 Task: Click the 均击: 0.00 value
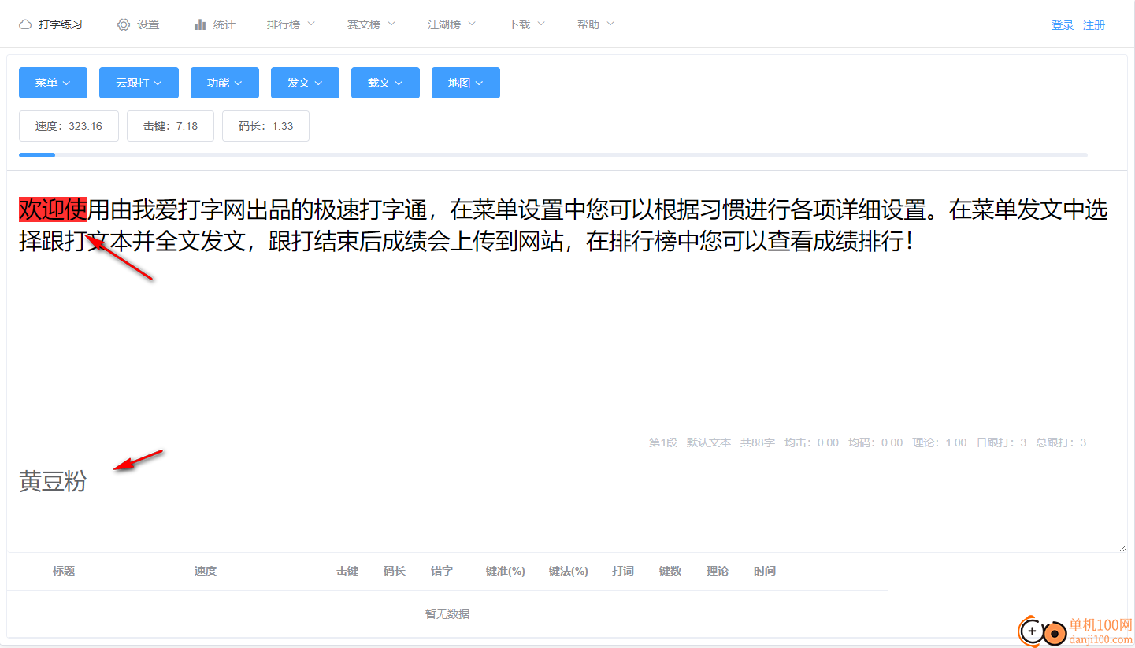[811, 442]
